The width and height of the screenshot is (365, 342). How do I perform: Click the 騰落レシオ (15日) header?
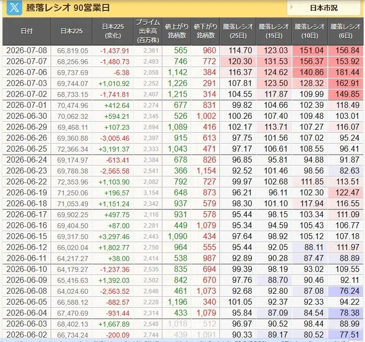click(x=274, y=31)
